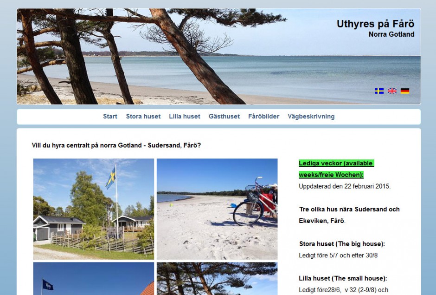Open the pine trees photo thumbnail
Screen dimensions: 436x295
pyautogui.click(x=217, y=279)
